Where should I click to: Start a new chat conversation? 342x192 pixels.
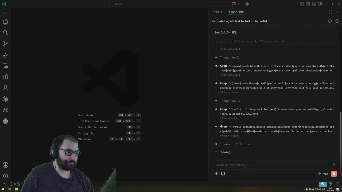(337, 21)
